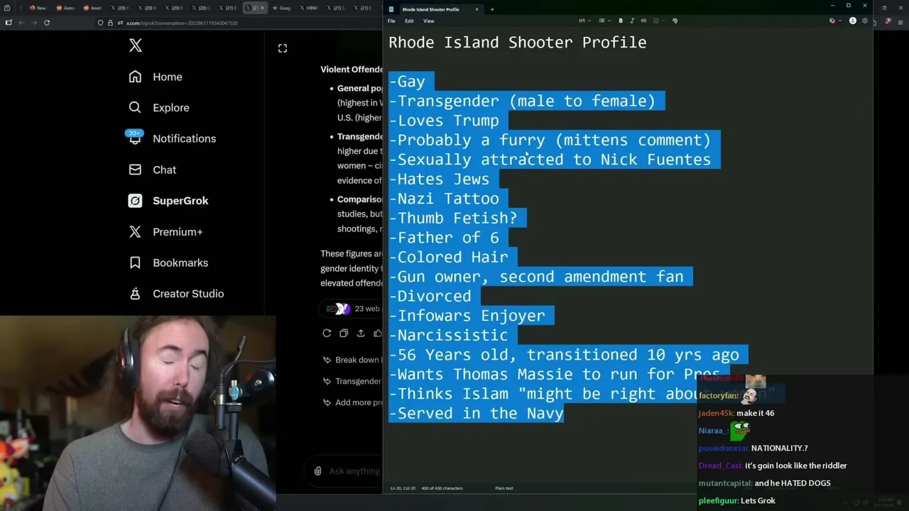The width and height of the screenshot is (909, 511).
Task: Toggle Grok fullscreen expand icon
Action: [x=283, y=48]
